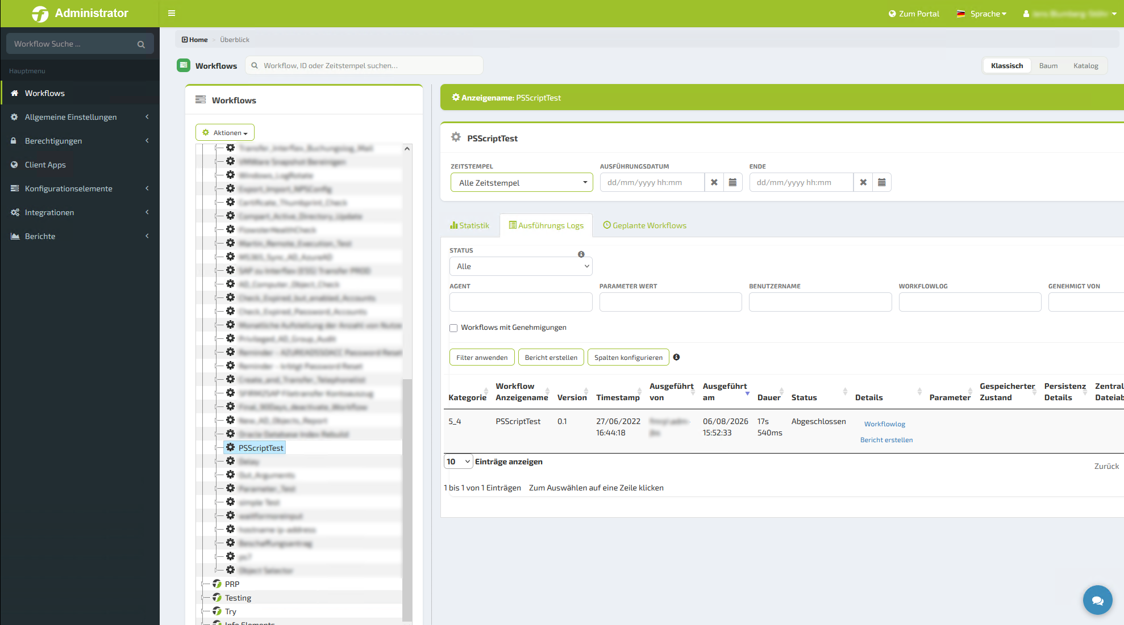Screen dimensions: 1124x625
Task: Open the Alle Zeitstempel dropdown
Action: (x=522, y=182)
